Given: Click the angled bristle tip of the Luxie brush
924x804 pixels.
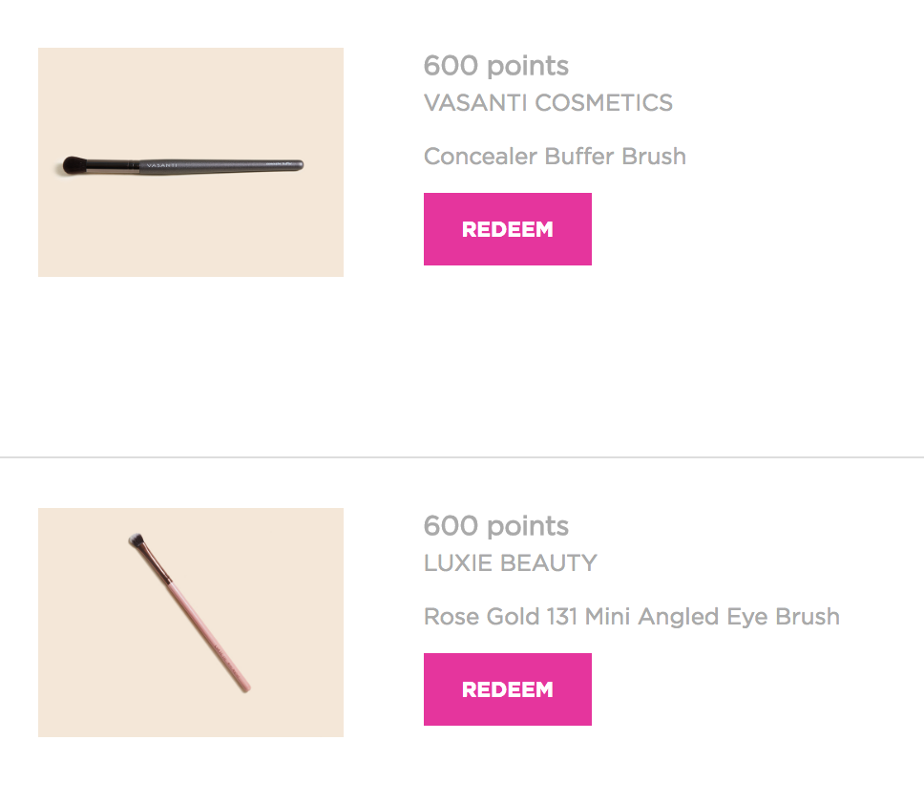Looking at the screenshot, I should (136, 540).
